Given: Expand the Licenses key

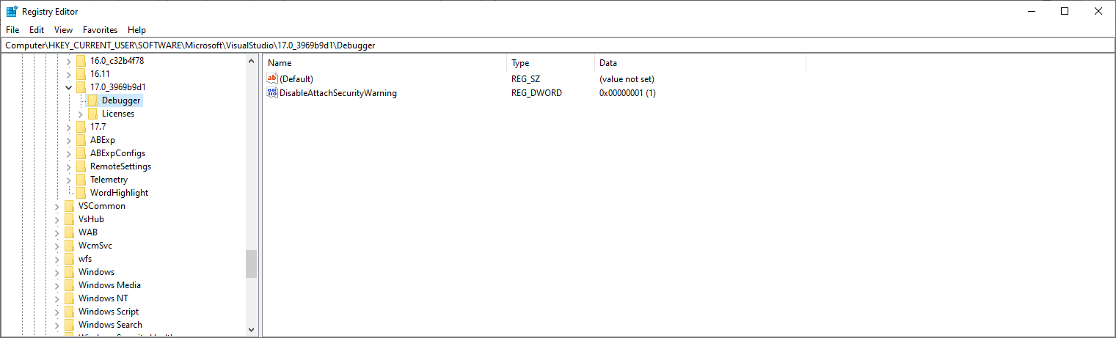Looking at the screenshot, I should pos(81,114).
